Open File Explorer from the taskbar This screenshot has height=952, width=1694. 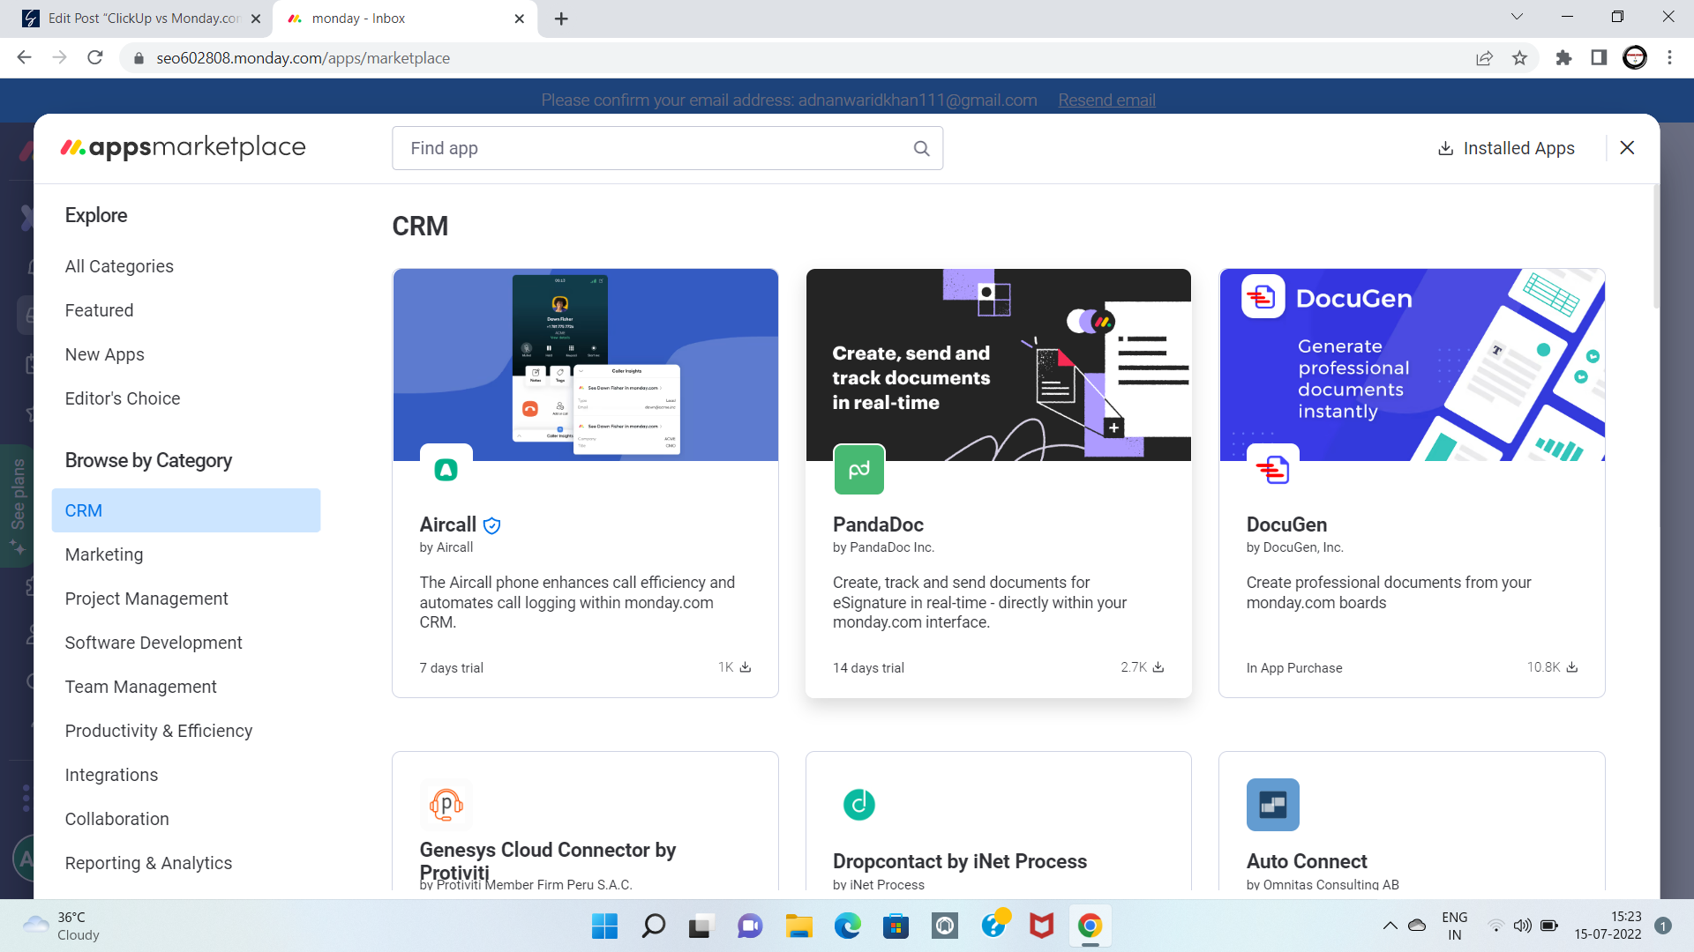click(x=799, y=926)
